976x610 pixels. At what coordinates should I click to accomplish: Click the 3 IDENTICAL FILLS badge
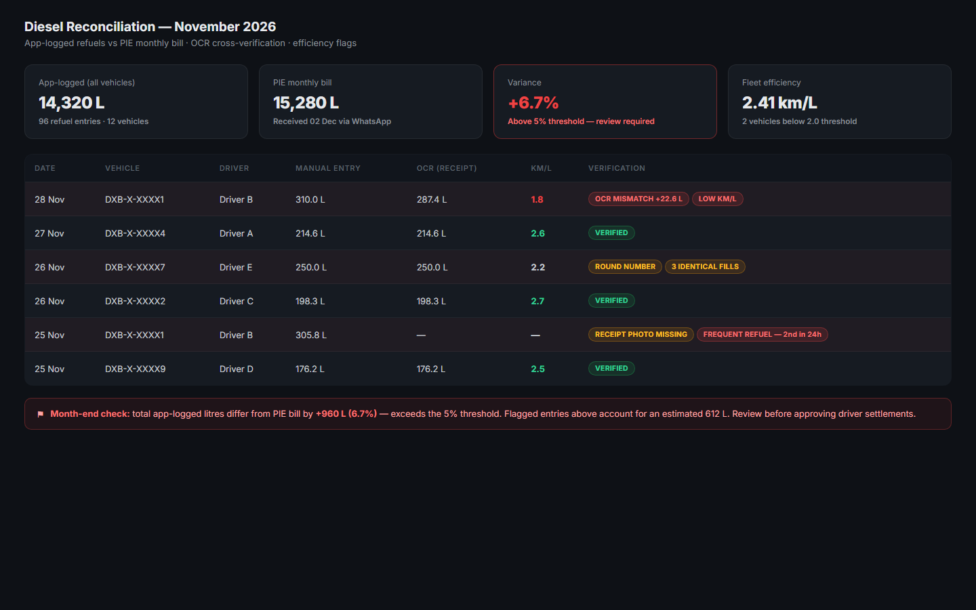coord(705,266)
